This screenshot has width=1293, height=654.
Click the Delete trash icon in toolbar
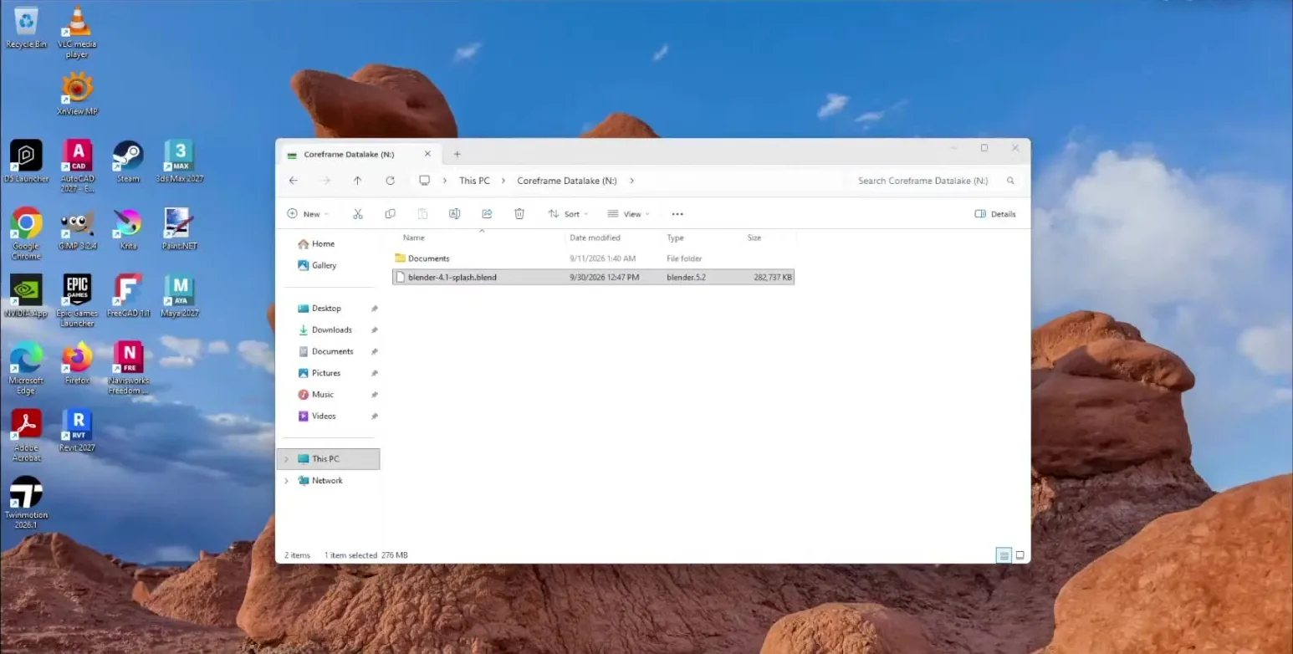coord(519,214)
